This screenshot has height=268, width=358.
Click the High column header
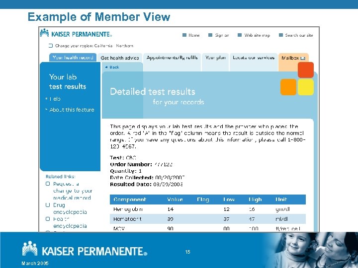pyautogui.click(x=255, y=200)
